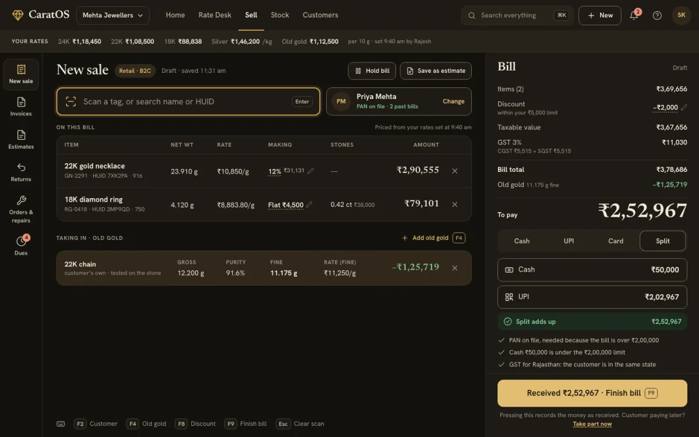The image size is (699, 437).
Task: Click the 18K rate ₹88,838
Action: pyautogui.click(x=183, y=41)
